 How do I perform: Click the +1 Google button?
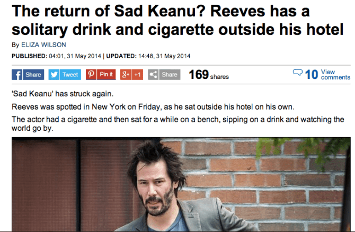tap(137, 75)
